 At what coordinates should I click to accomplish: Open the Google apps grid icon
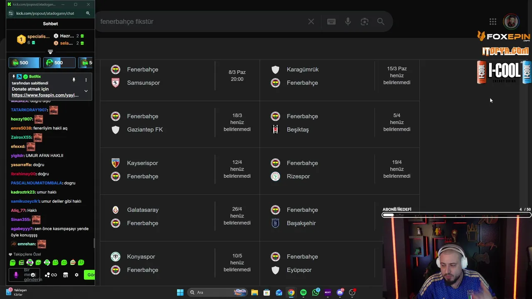coord(493,22)
